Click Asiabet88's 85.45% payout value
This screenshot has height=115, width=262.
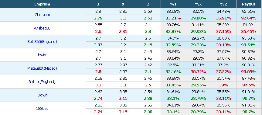(249, 31)
